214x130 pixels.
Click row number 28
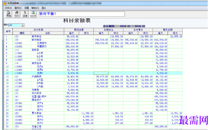(7, 127)
